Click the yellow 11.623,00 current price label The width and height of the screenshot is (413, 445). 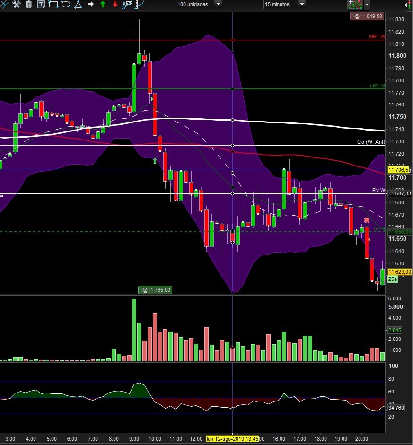point(400,272)
